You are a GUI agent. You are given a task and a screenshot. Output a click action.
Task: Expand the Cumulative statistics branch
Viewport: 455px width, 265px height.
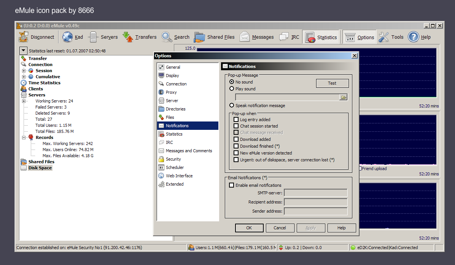[x=23, y=76]
